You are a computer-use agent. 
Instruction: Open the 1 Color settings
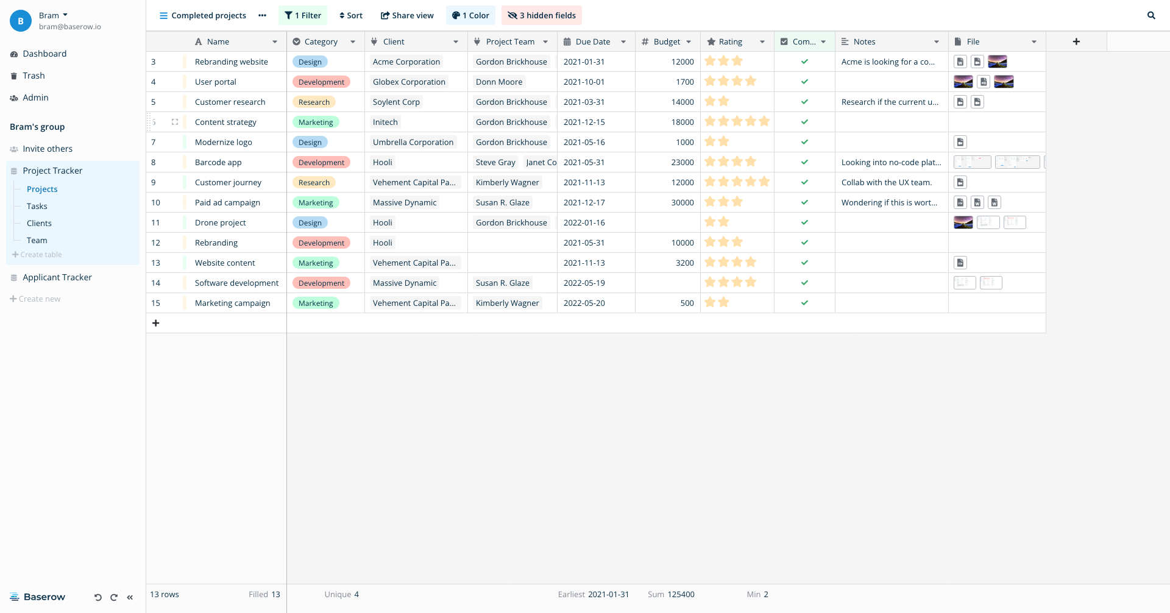pyautogui.click(x=470, y=15)
